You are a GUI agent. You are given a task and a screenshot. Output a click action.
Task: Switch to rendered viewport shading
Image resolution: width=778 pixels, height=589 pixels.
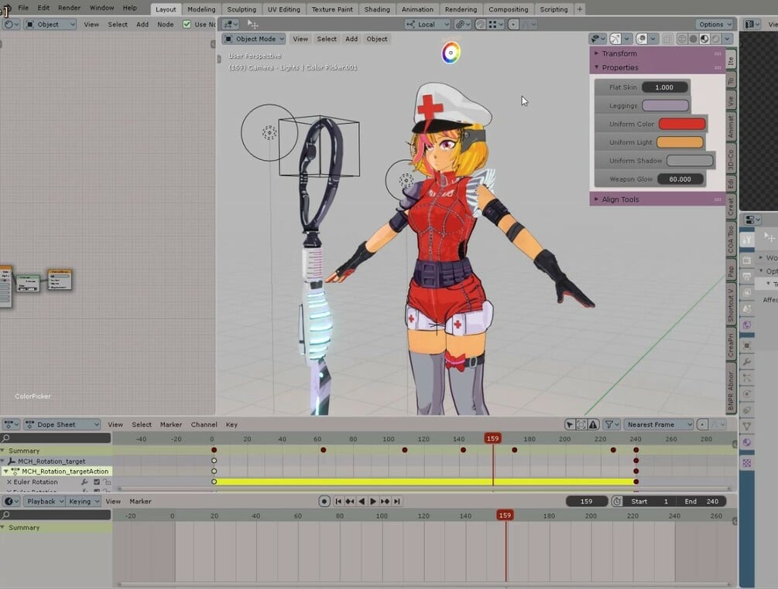coord(715,39)
